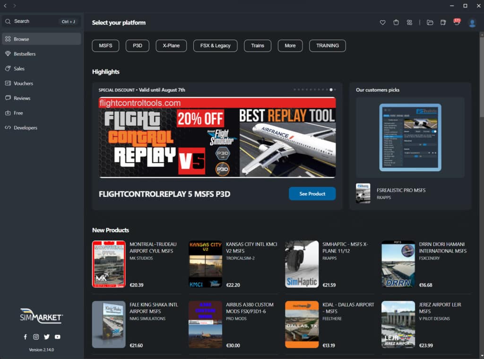Open SimMarket Facebook page icon

coord(26,337)
